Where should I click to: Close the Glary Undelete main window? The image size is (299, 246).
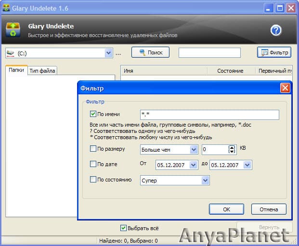tap(291, 8)
